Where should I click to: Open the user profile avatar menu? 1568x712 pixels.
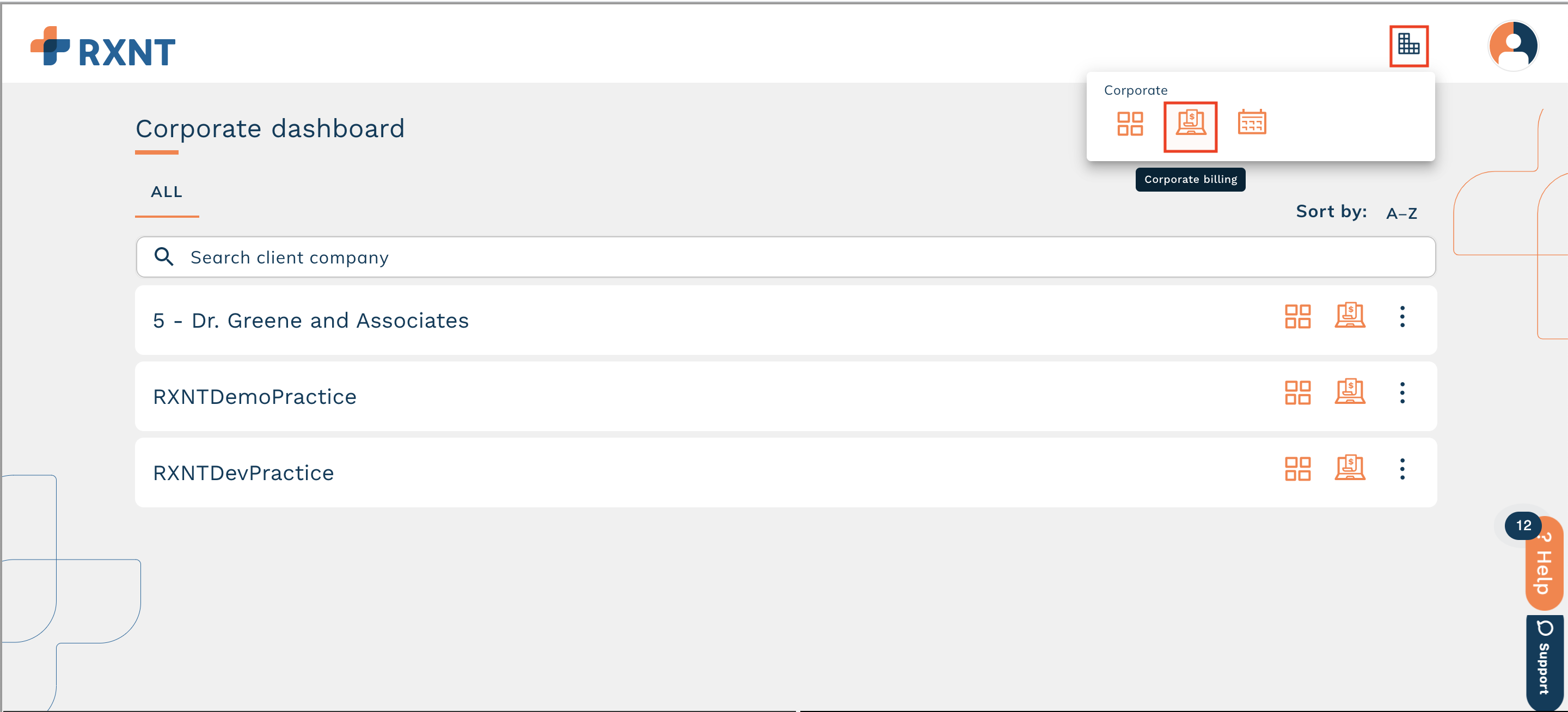click(x=1512, y=46)
